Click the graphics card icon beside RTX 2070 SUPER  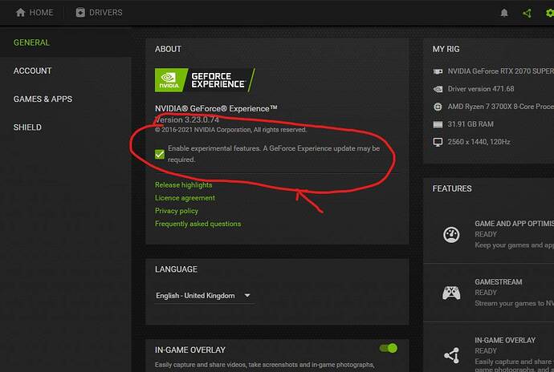point(438,71)
